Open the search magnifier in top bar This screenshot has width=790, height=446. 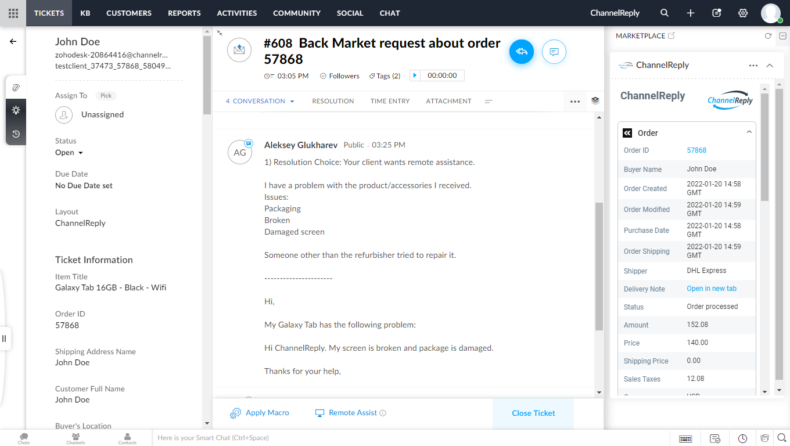(x=665, y=13)
